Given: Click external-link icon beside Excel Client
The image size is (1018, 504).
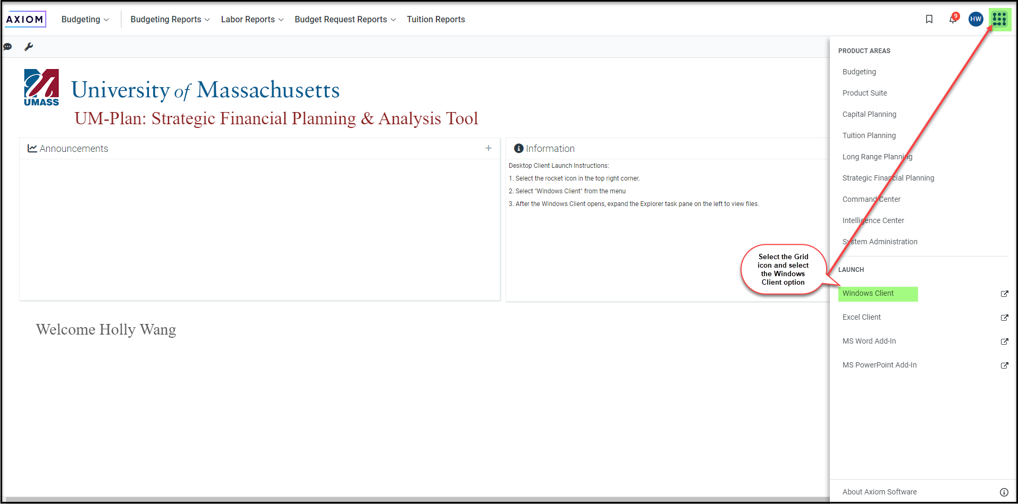Looking at the screenshot, I should click(x=1004, y=318).
